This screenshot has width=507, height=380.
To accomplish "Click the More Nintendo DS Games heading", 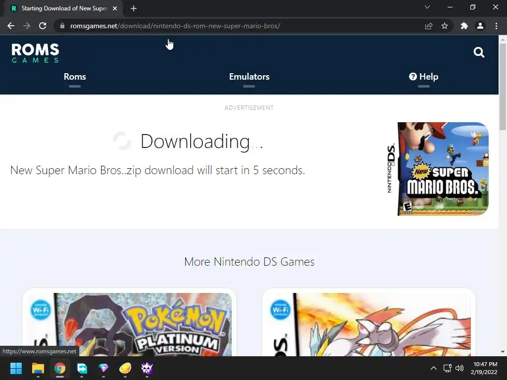I will click(250, 262).
